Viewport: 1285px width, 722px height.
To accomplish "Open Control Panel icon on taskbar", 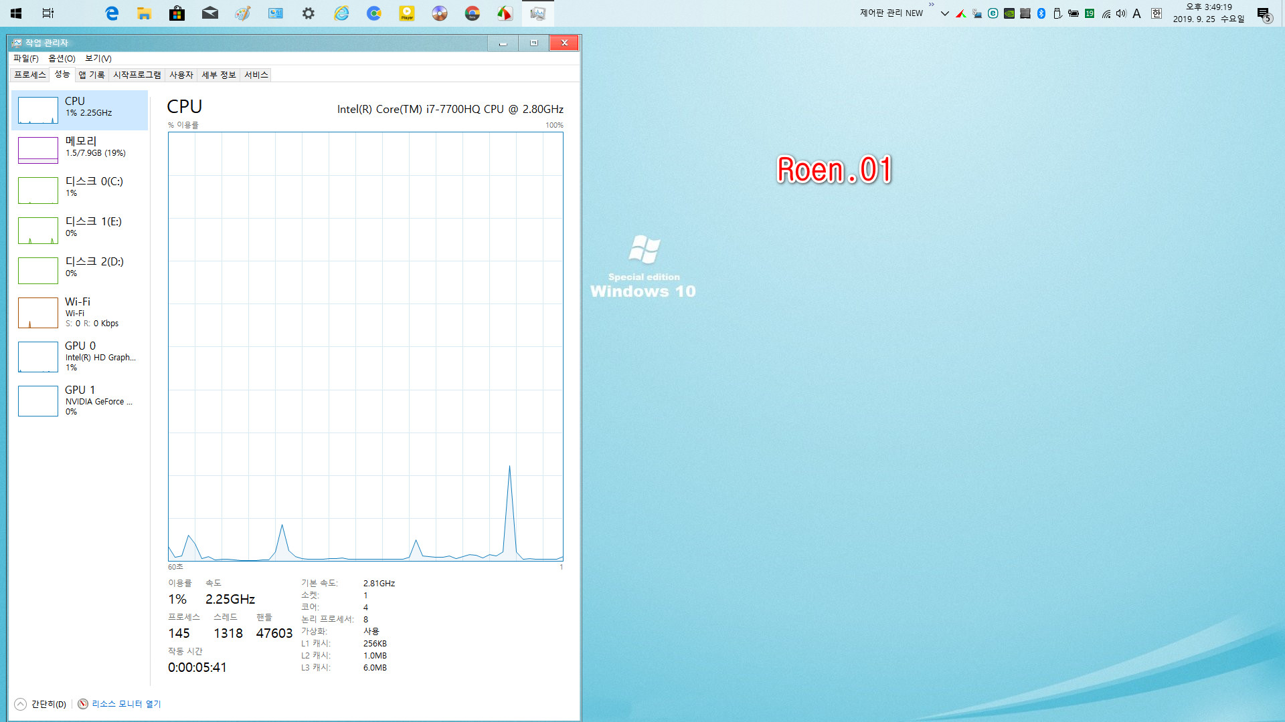I will tap(275, 13).
